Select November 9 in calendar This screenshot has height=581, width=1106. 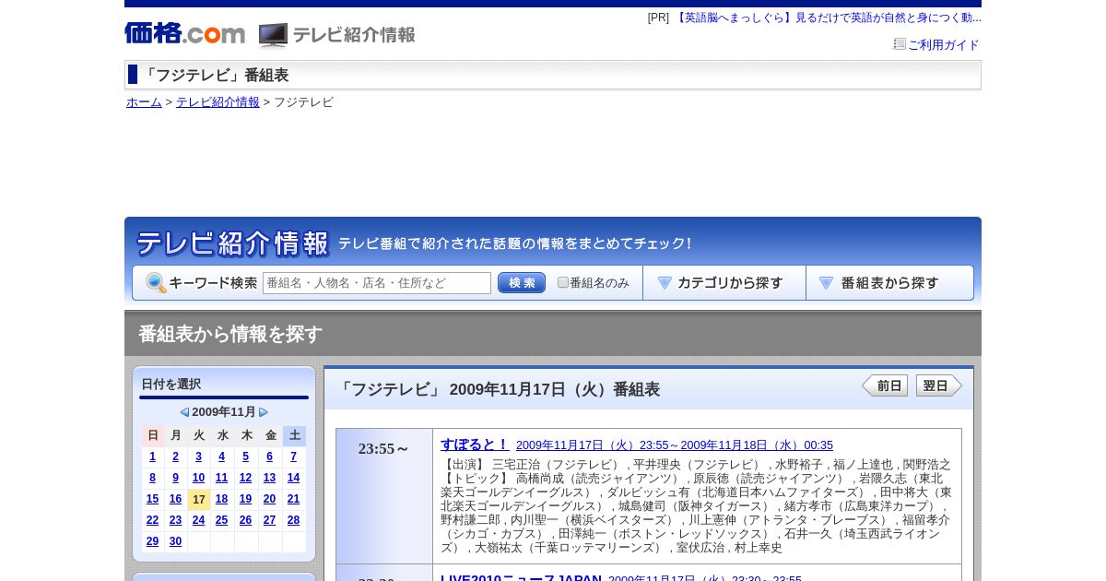(x=175, y=478)
